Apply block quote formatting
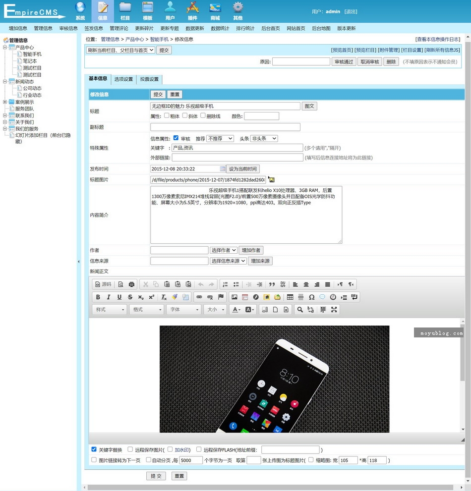The width and height of the screenshot is (471, 491). 272,284
